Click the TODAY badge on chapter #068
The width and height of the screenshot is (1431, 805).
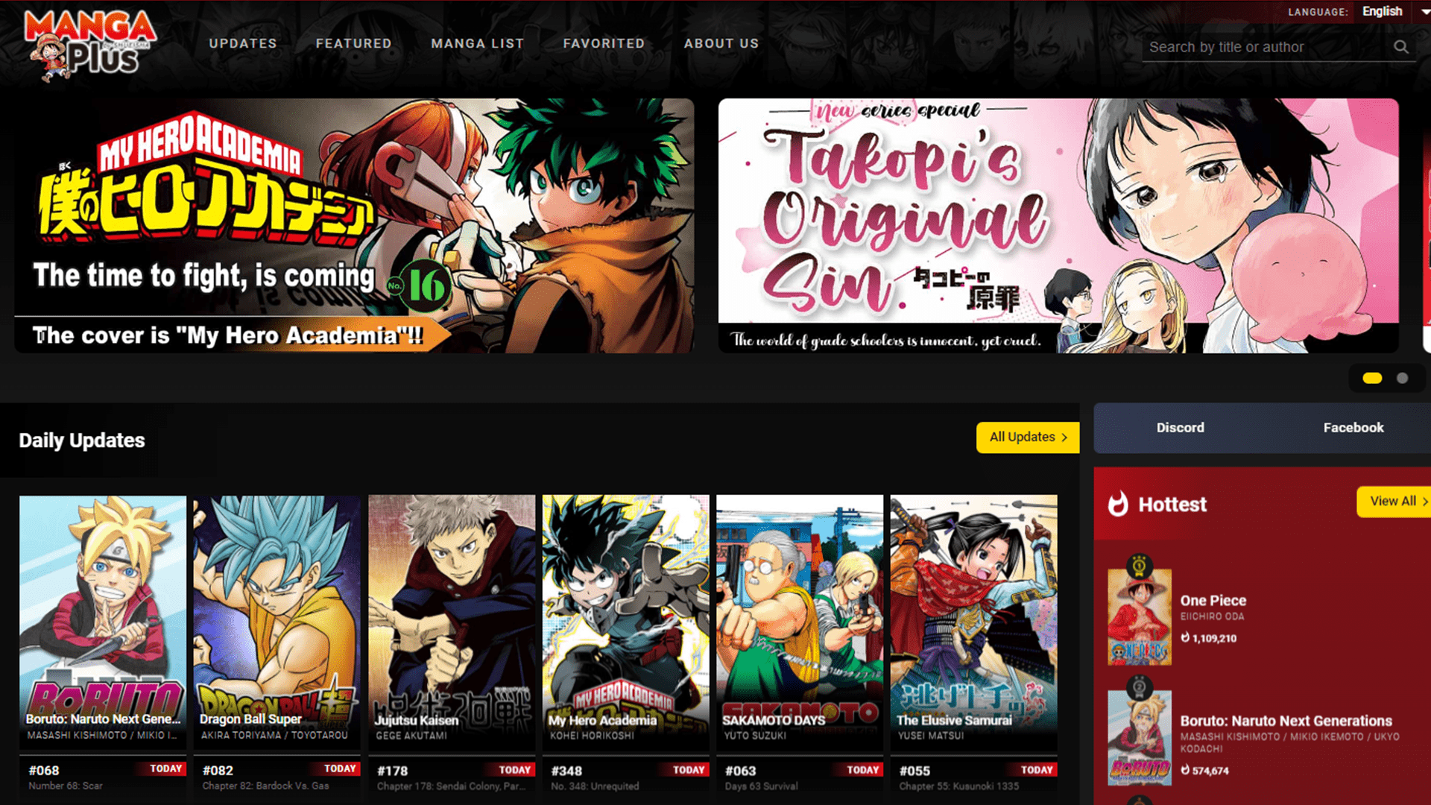click(x=165, y=768)
